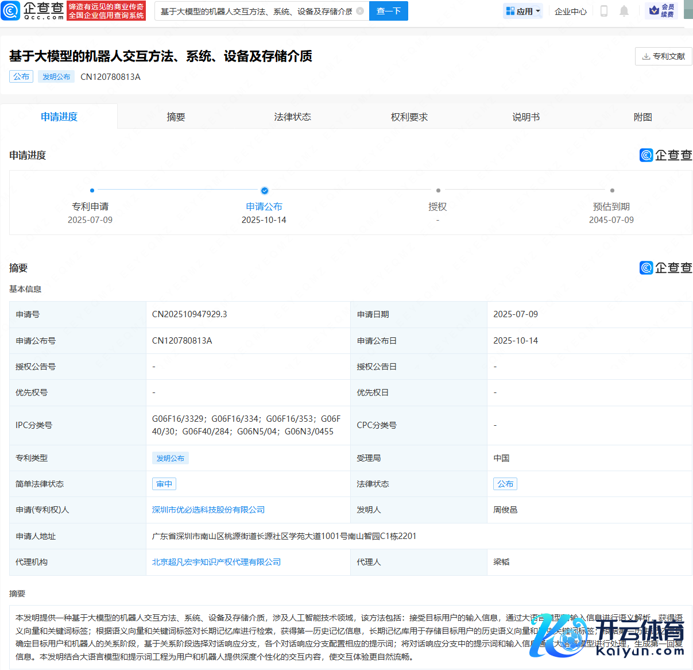Viewport: 693px width, 670px height.
Task: Open the 说明书 tab
Action: (x=526, y=117)
